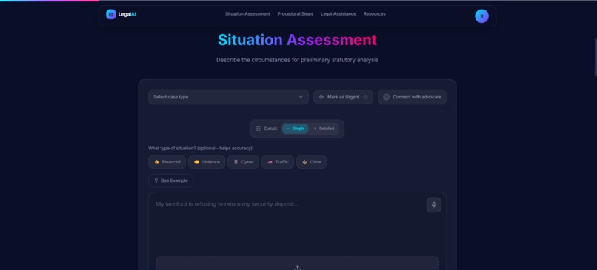Click the microphone voice input icon
The width and height of the screenshot is (597, 270).
(433, 205)
